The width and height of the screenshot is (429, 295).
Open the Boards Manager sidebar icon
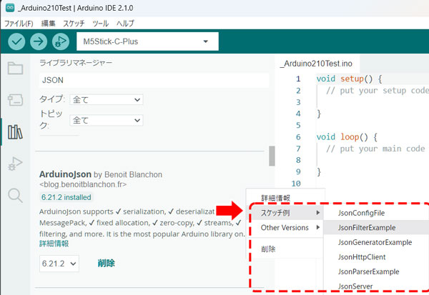(15, 100)
